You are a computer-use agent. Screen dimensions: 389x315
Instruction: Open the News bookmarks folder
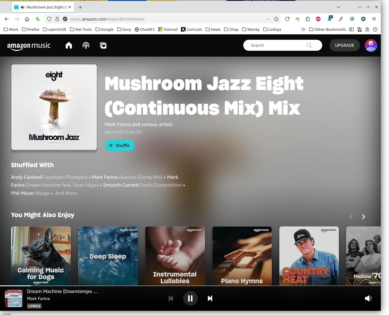[x=213, y=29]
